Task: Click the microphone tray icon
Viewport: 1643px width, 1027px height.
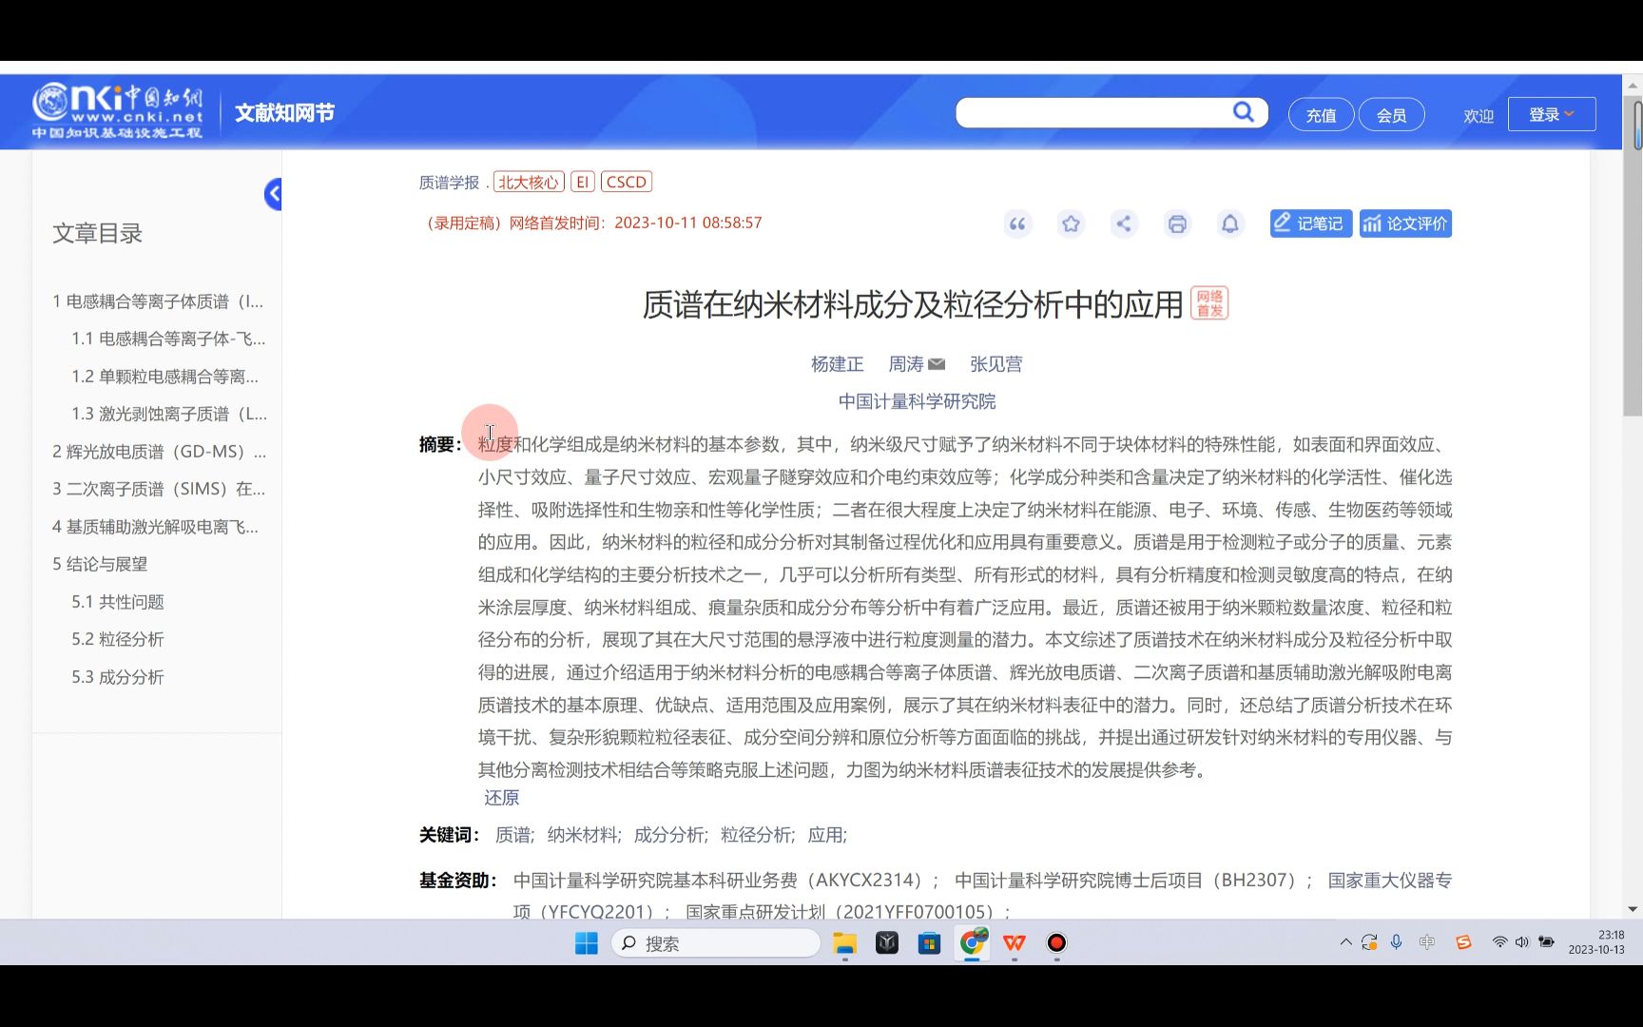Action: 1396,942
